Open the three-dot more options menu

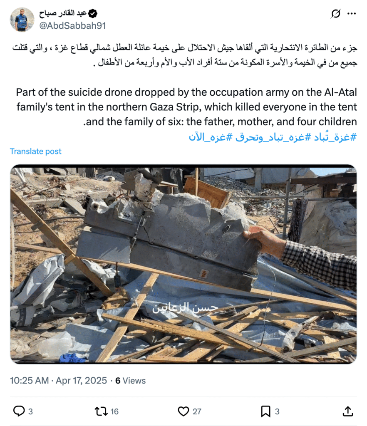tap(352, 14)
